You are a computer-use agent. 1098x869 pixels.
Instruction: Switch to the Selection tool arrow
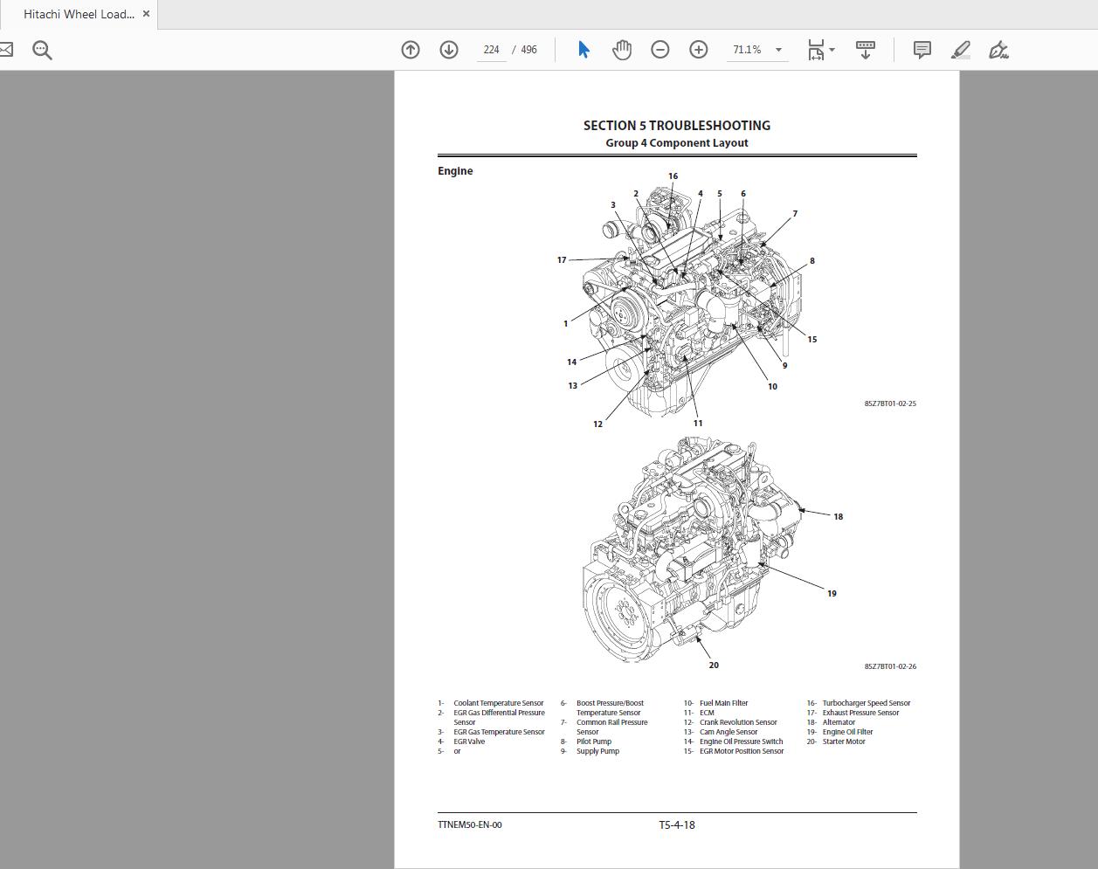[583, 50]
